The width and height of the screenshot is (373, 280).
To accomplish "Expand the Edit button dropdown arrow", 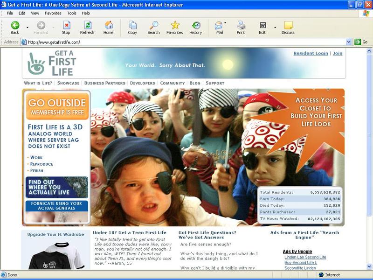I will [x=275, y=28].
